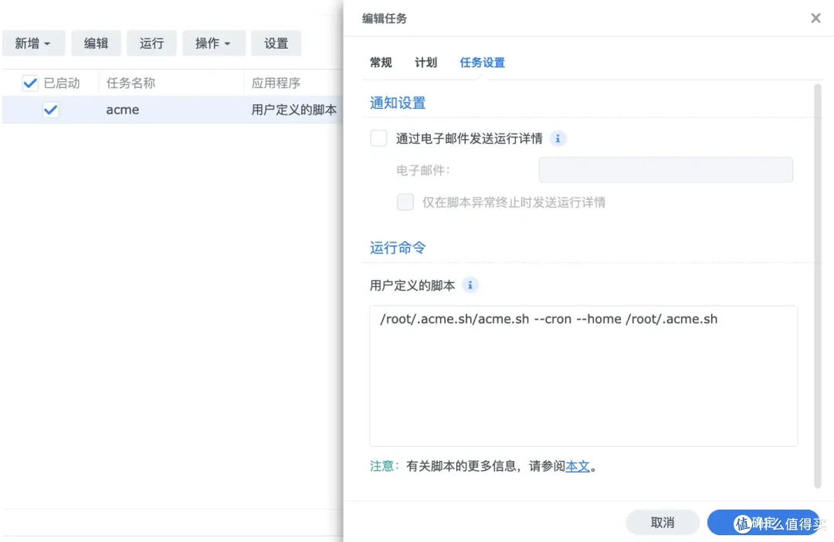Switch to the 常规 tab
The height and width of the screenshot is (542, 834).
(381, 63)
